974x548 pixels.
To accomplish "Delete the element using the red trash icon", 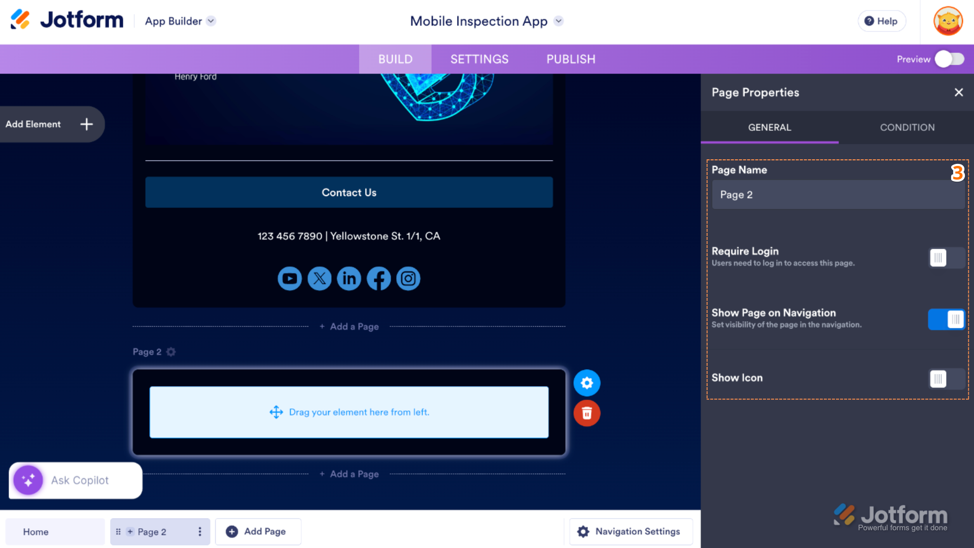I will point(586,413).
